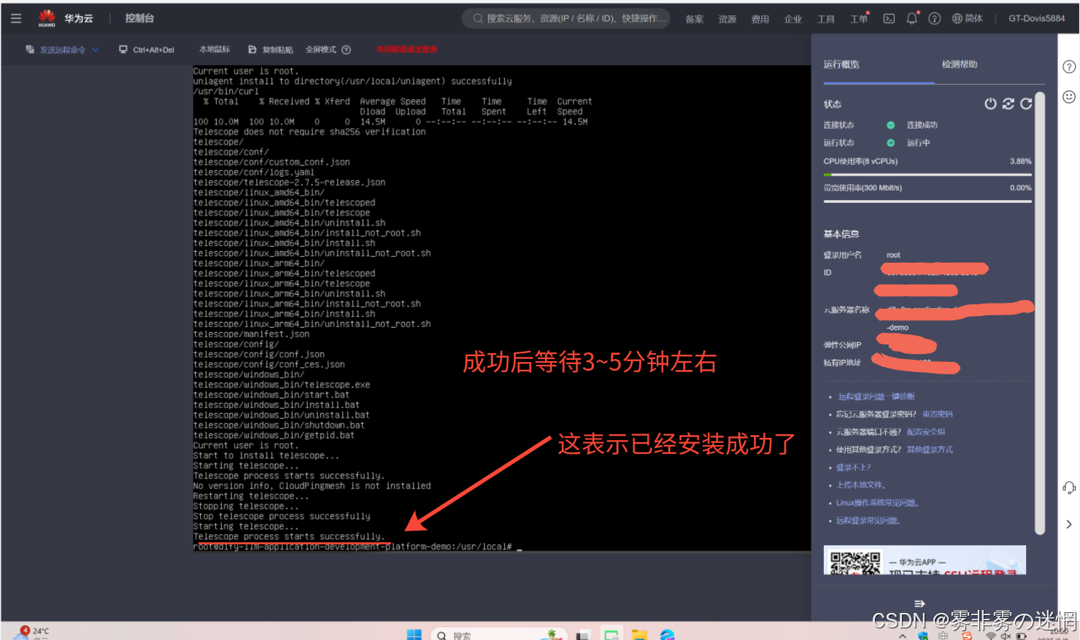The height and width of the screenshot is (640, 1080).
Task: Open the notification bell
Action: click(911, 19)
